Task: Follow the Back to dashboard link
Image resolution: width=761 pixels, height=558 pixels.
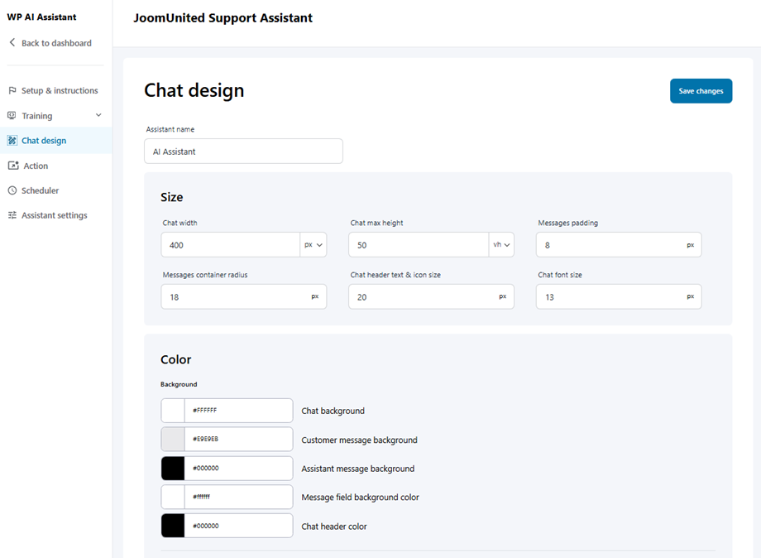Action: click(56, 42)
